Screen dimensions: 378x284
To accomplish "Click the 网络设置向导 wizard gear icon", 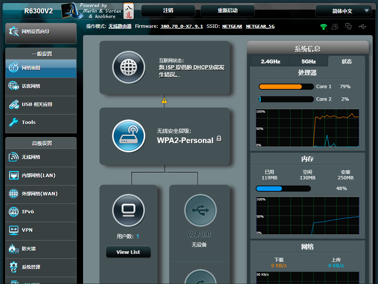I will click(14, 31).
